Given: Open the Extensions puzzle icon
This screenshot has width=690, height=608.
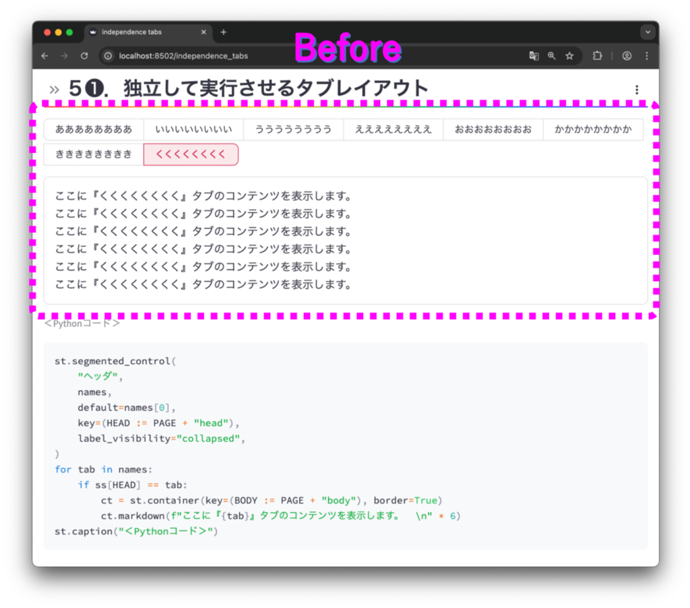Looking at the screenshot, I should click(597, 56).
